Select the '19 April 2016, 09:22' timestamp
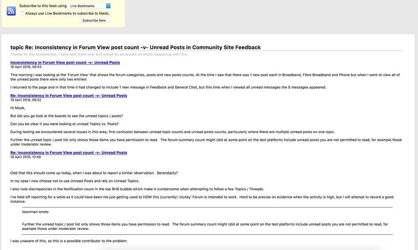This screenshot has height=250, width=418. [26, 100]
